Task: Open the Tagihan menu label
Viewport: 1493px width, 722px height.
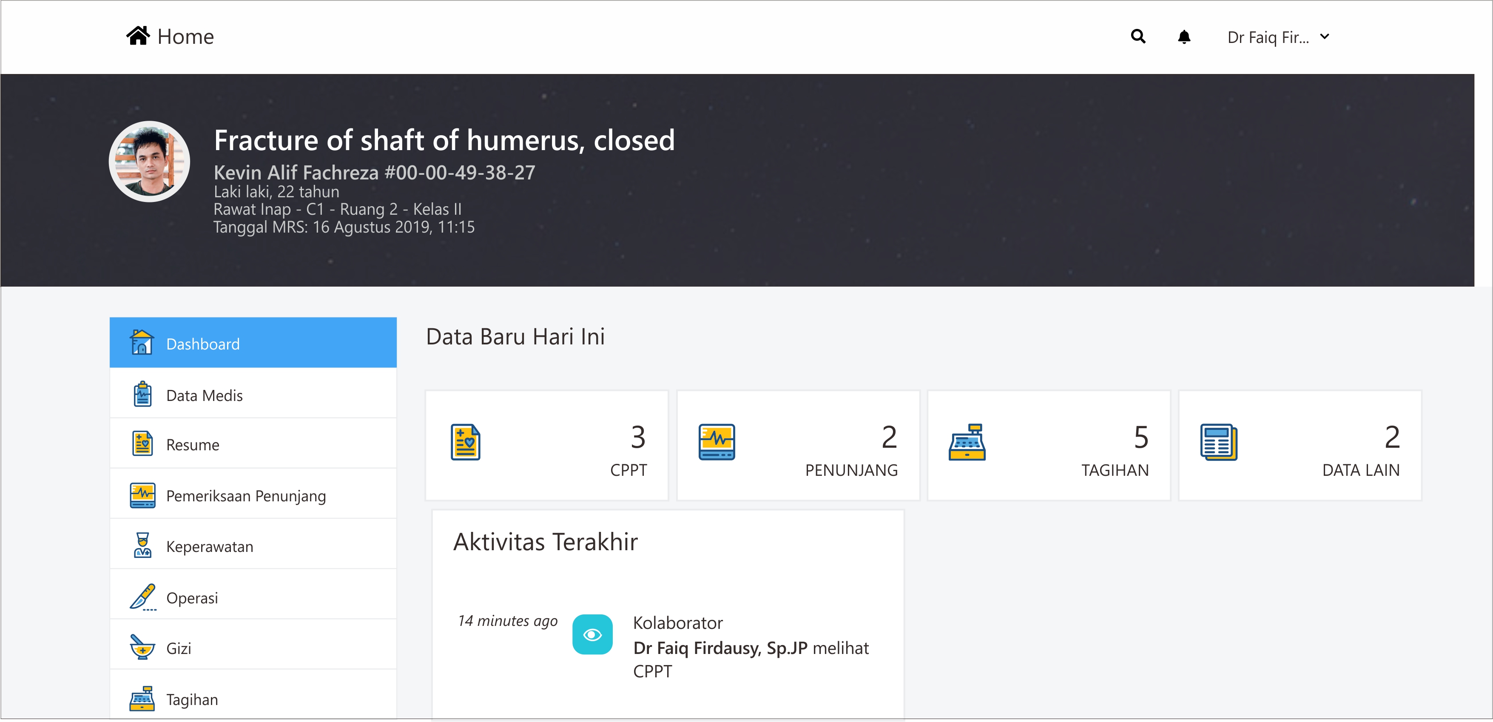Action: tap(193, 700)
